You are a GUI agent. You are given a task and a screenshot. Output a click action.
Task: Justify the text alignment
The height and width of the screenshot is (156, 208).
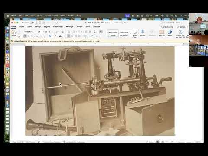tap(79, 36)
